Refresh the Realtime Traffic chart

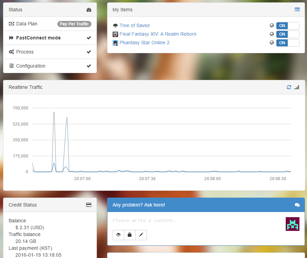pyautogui.click(x=289, y=87)
